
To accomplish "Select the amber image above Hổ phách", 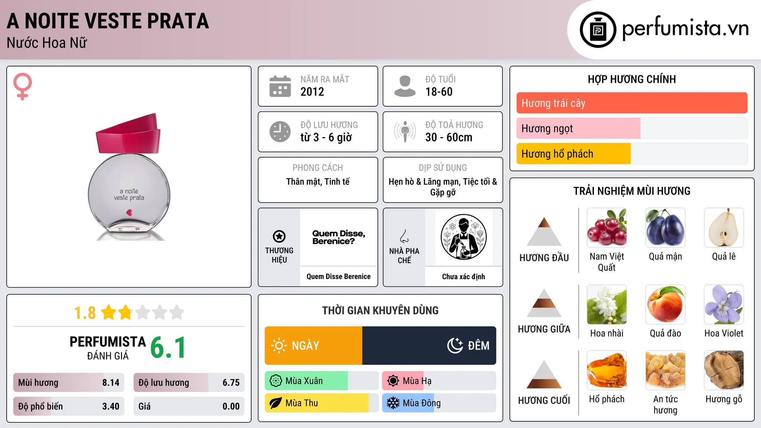I will 607,370.
